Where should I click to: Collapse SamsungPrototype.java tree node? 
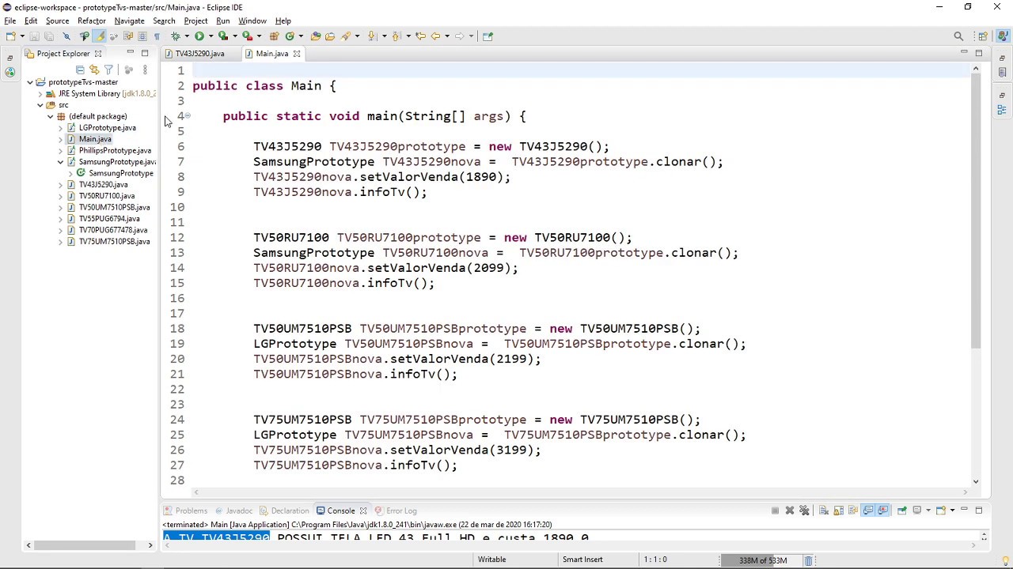pyautogui.click(x=61, y=162)
